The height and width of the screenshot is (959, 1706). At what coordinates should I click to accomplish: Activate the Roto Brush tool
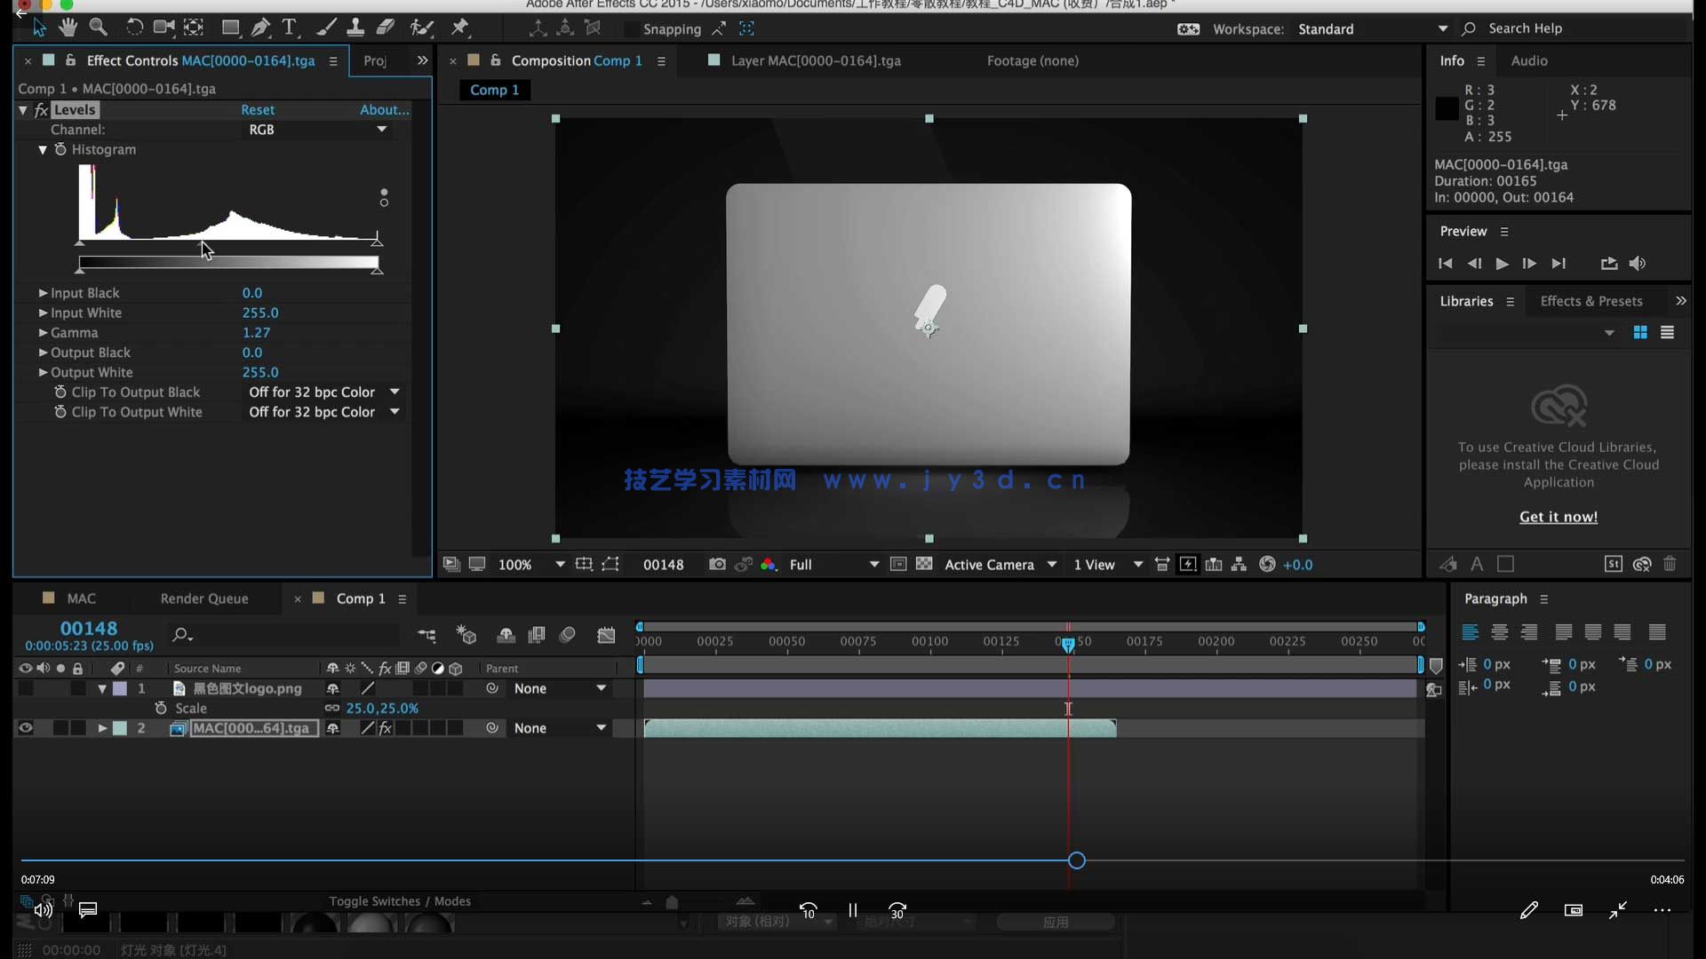(422, 28)
